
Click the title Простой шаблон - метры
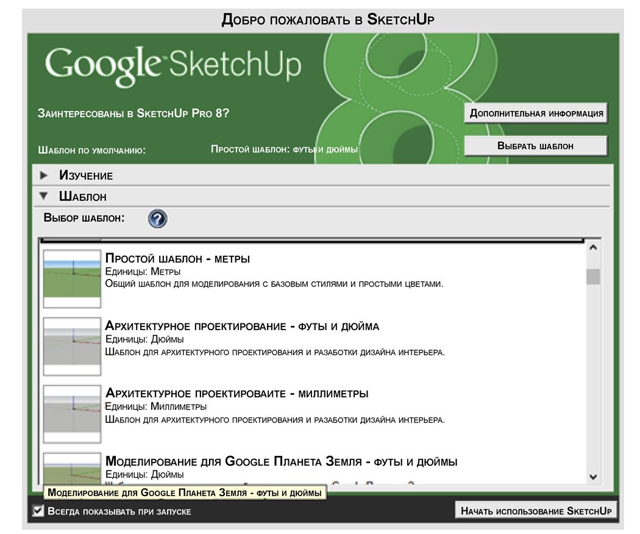[177, 258]
